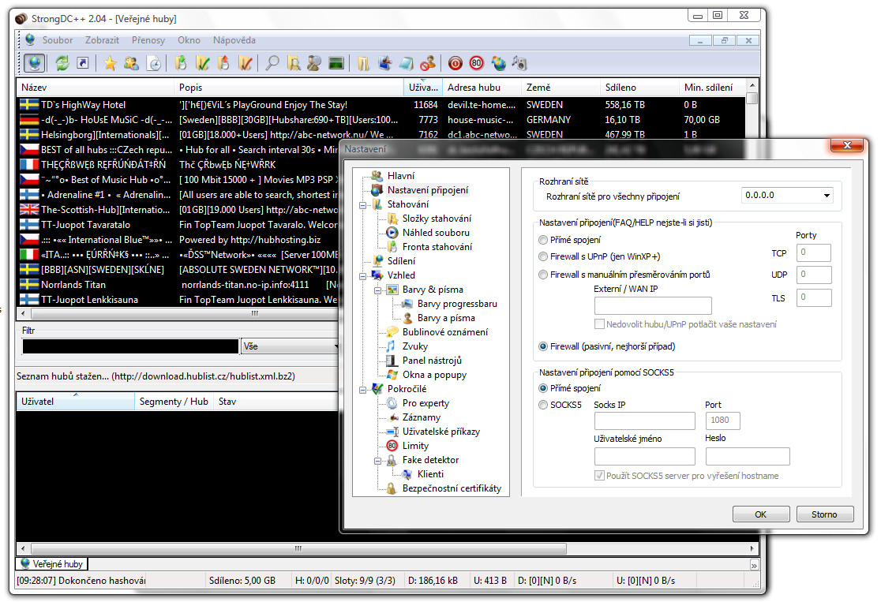Open Favorite Users toolbar icon
Image resolution: width=881 pixels, height=602 pixels.
click(x=132, y=63)
